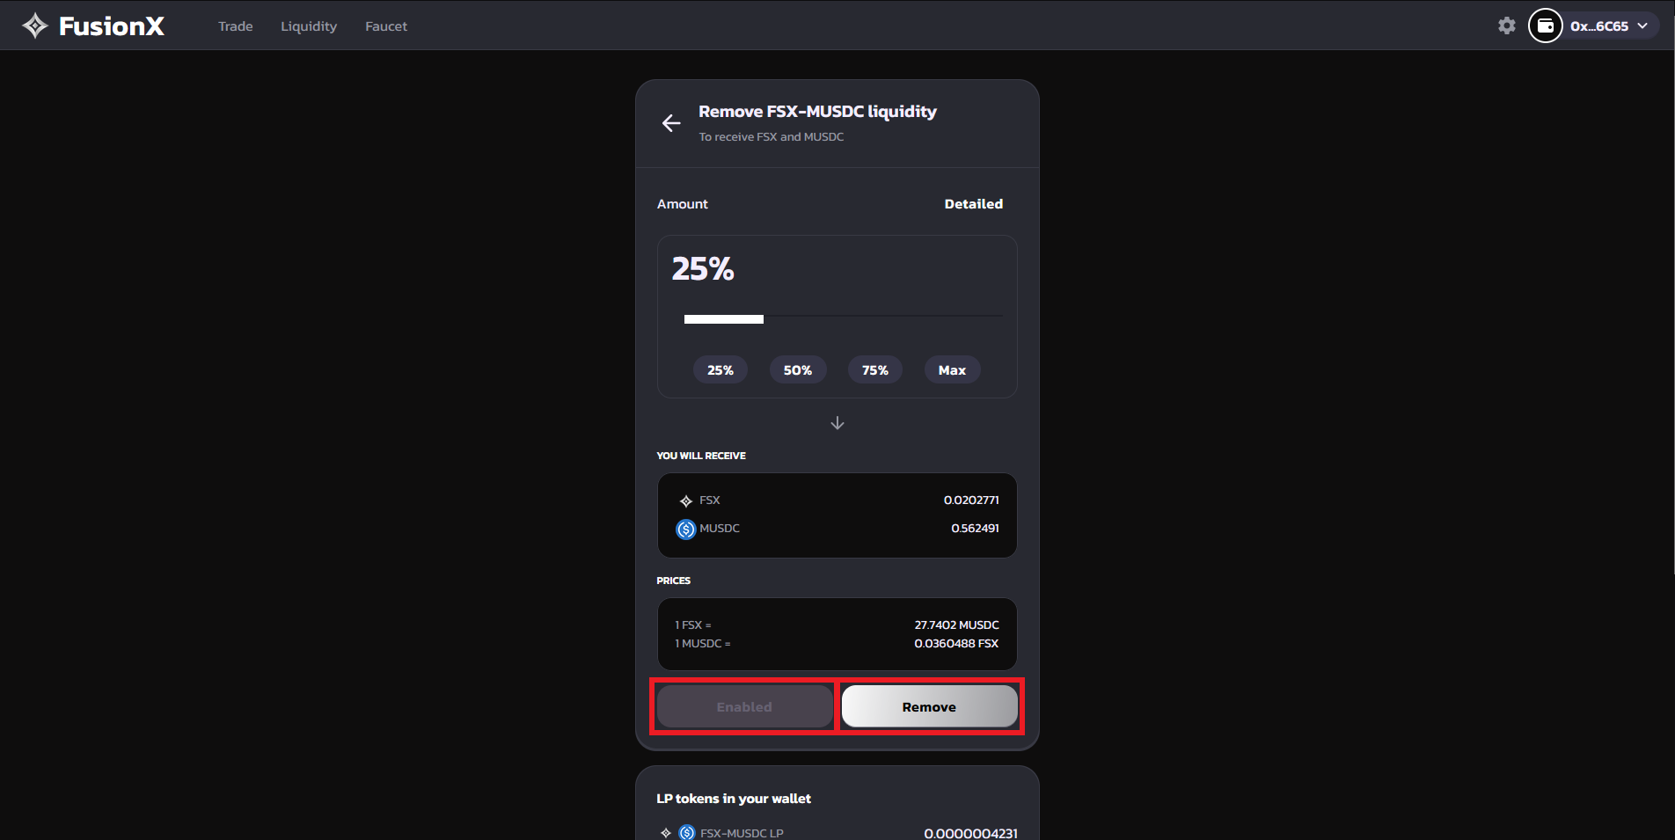1675x840 pixels.
Task: Open the Liquidity menu
Action: pyautogui.click(x=309, y=26)
